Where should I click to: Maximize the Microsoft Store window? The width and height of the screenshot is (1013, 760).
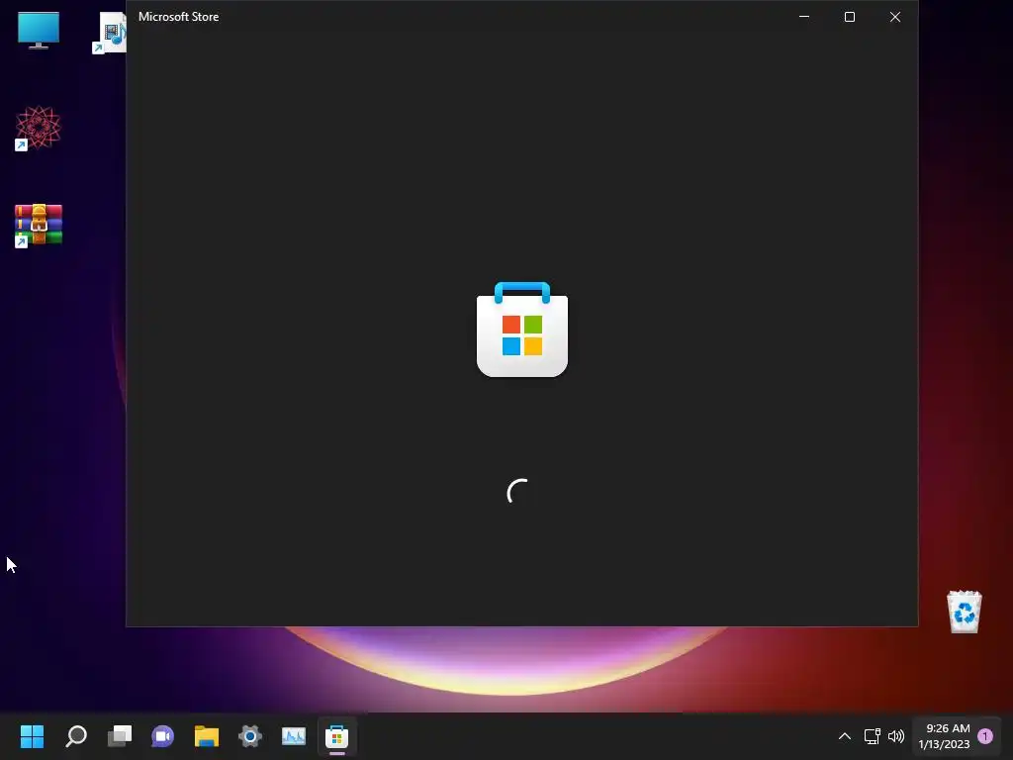[850, 17]
